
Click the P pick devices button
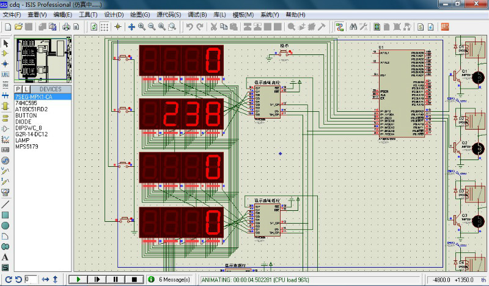click(18, 89)
